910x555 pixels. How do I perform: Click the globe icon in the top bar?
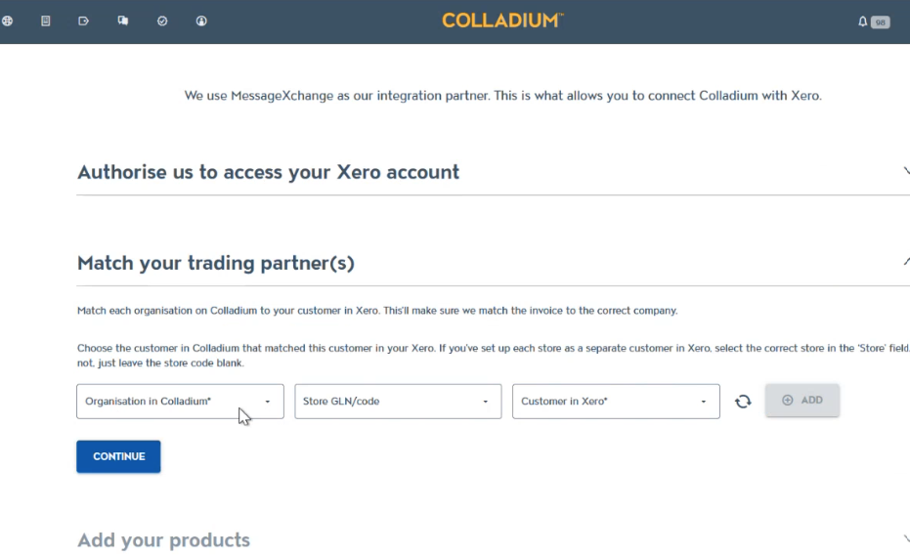8,21
